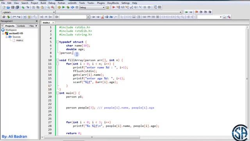Click line number 23 in the margin
Screen dimensions: 250x141
tap(50, 108)
